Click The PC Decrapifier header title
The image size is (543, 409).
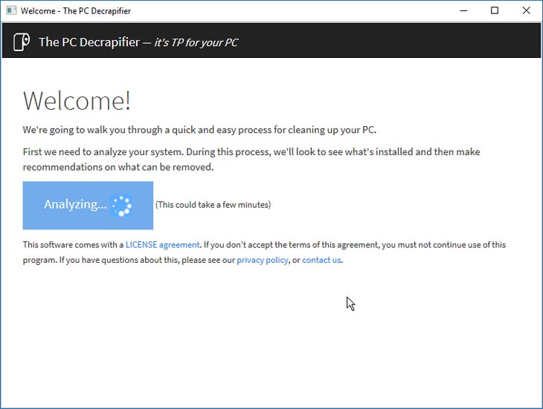[x=89, y=42]
